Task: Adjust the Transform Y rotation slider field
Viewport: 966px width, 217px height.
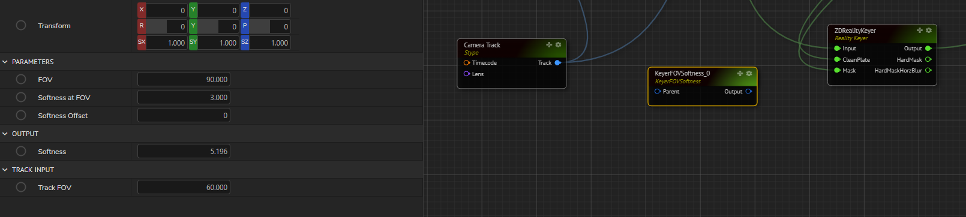Action: click(218, 26)
